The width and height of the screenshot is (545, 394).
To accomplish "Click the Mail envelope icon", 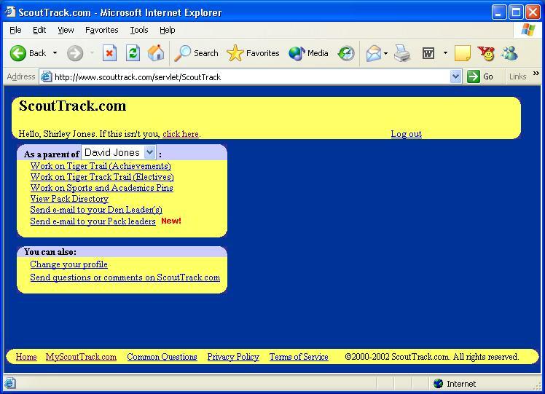I will pyautogui.click(x=373, y=53).
